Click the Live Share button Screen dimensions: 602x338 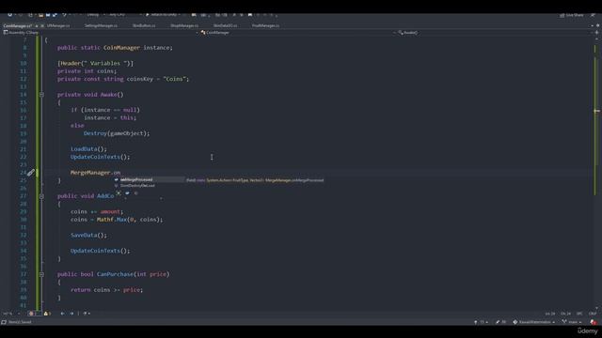click(x=572, y=15)
